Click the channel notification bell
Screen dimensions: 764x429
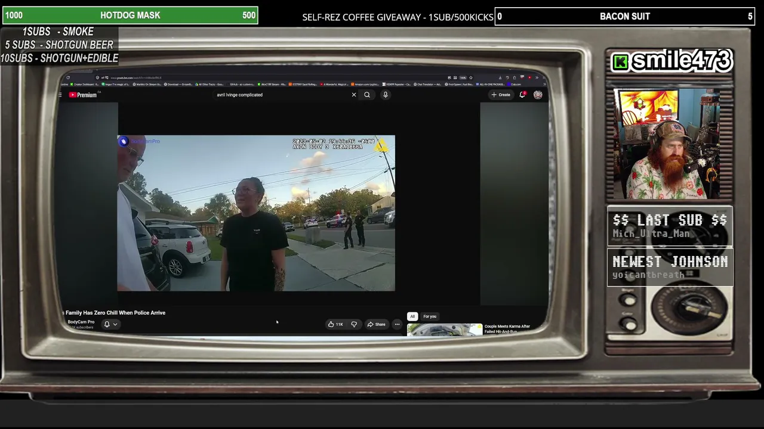107,324
